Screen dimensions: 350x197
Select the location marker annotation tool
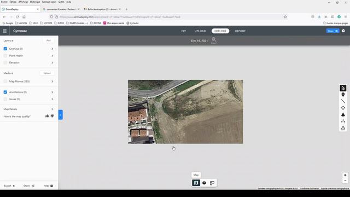click(x=343, y=95)
